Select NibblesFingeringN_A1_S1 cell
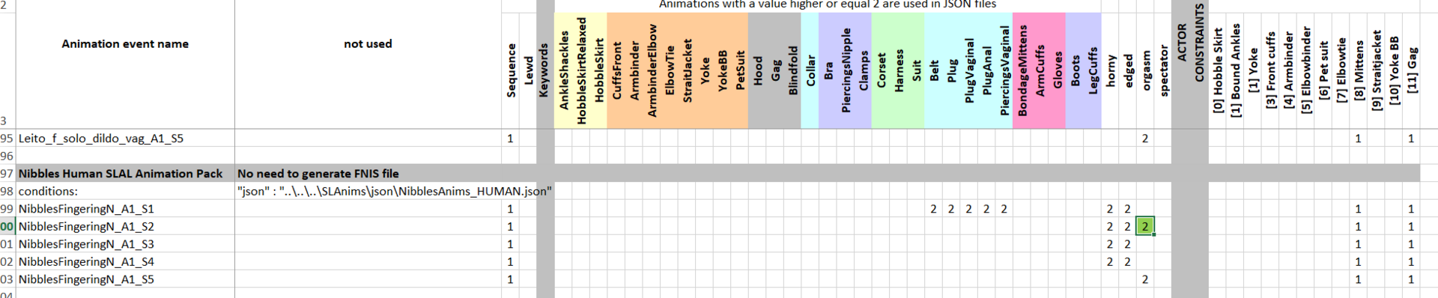 point(125,209)
